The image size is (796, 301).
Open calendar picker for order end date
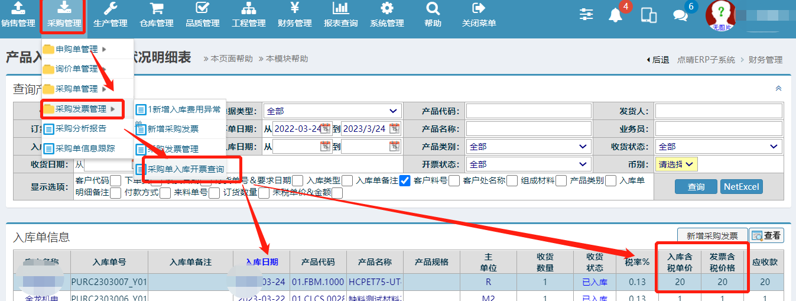click(394, 129)
